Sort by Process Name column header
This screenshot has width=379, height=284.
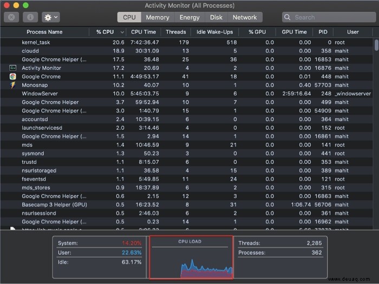tap(44, 32)
